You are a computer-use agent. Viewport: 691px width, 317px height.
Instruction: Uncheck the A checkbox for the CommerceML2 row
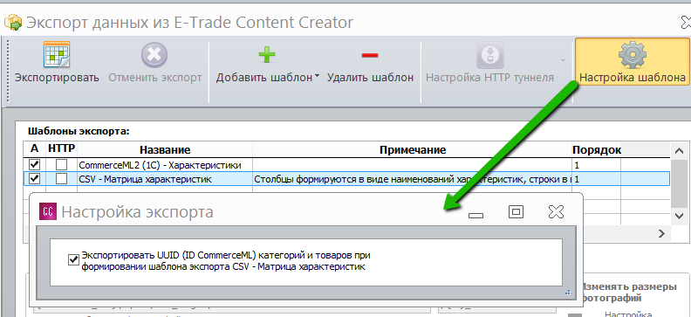[x=34, y=165]
